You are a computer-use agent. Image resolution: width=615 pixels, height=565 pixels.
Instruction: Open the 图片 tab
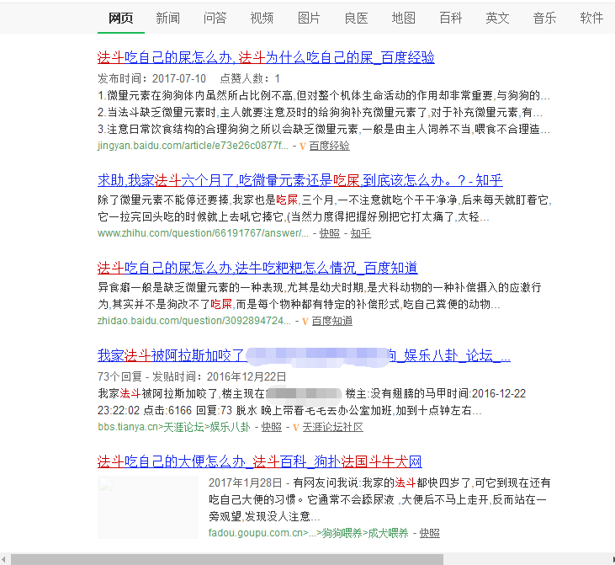(309, 18)
